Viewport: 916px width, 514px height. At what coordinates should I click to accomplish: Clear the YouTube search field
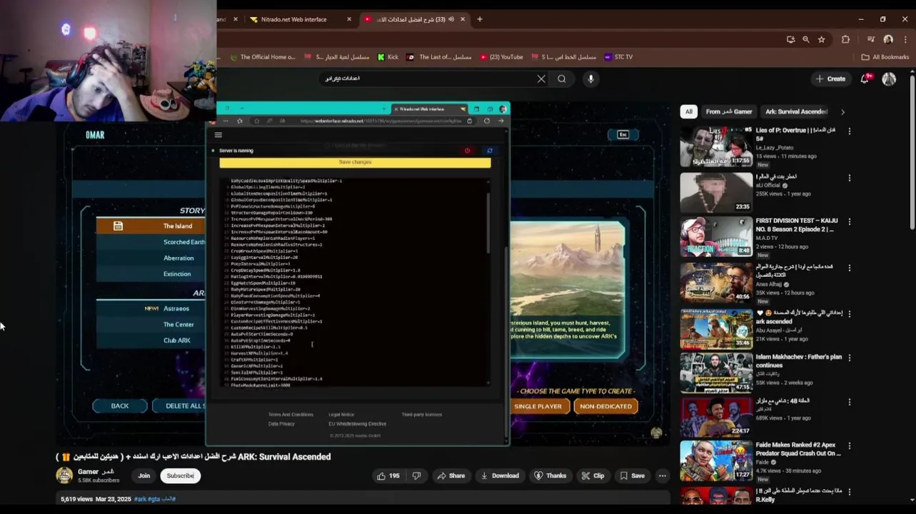[x=541, y=79]
